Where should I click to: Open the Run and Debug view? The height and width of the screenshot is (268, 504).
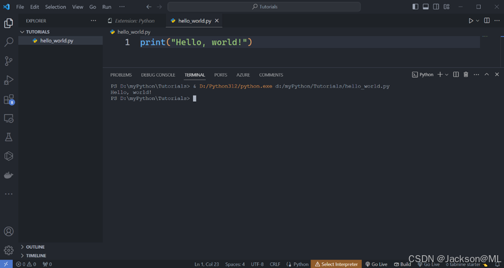[9, 80]
